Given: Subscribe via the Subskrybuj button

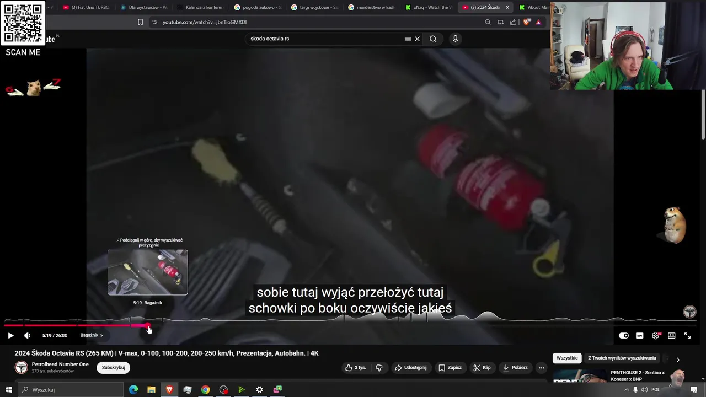Looking at the screenshot, I should tap(113, 367).
